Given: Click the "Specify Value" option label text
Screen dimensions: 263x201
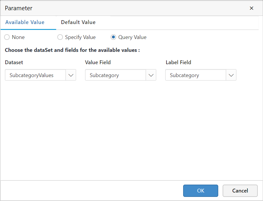Looking at the screenshot, I should [80, 37].
